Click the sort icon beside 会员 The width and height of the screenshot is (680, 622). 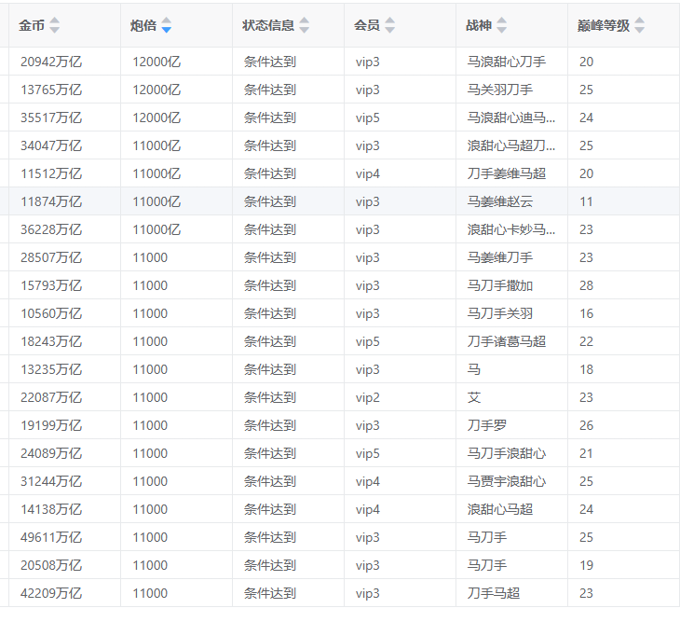pyautogui.click(x=389, y=25)
